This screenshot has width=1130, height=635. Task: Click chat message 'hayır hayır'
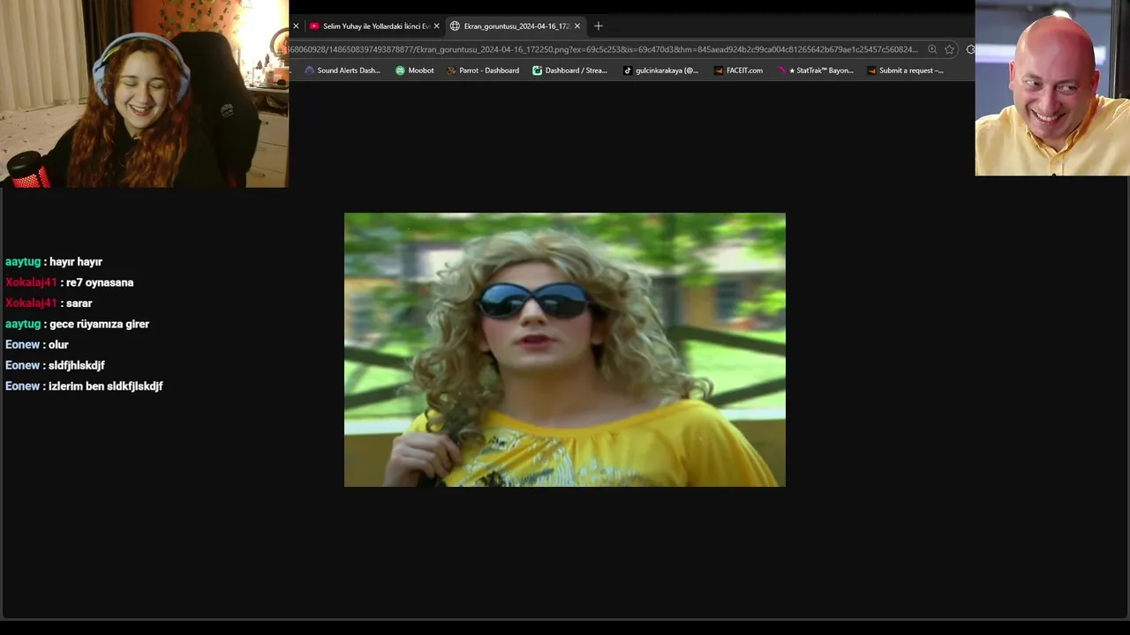click(x=76, y=262)
